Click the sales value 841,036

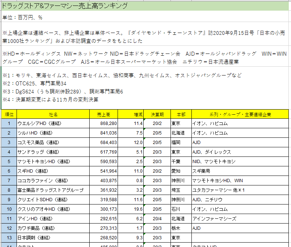[x=108, y=133]
